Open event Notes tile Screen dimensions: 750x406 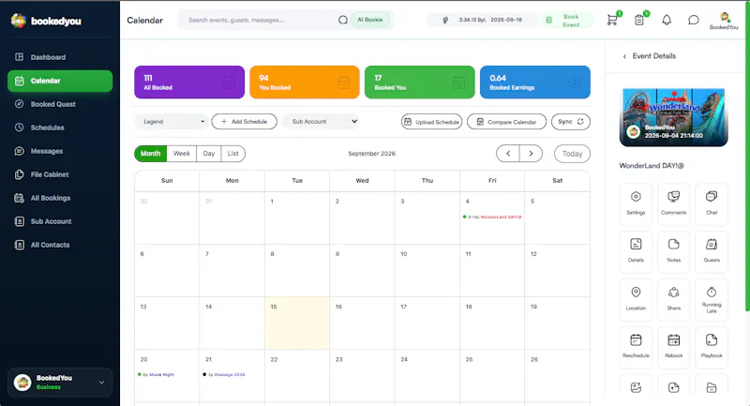[673, 251]
